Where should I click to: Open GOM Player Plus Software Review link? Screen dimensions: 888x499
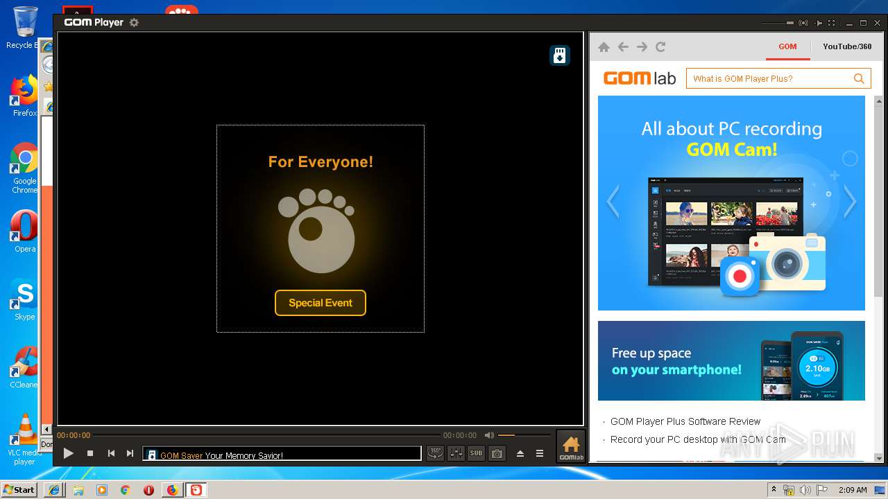coord(685,421)
